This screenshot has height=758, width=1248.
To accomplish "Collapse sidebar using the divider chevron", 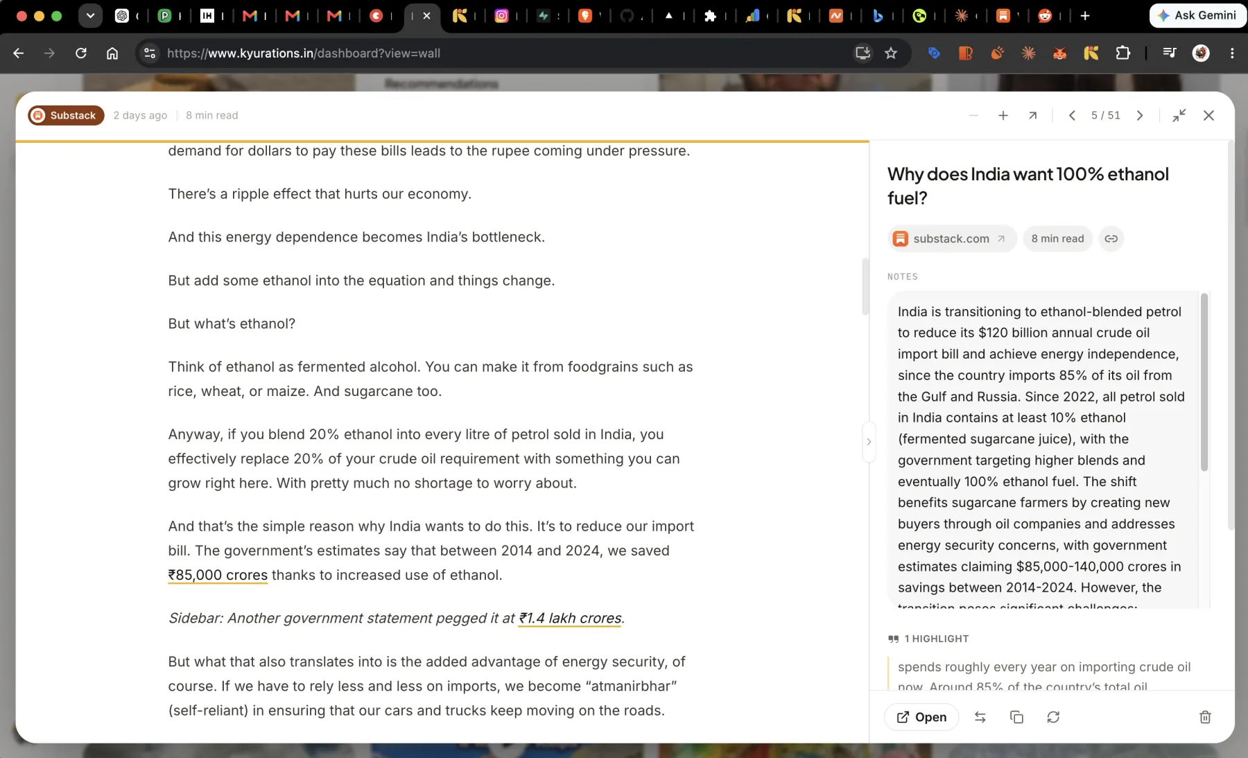I will (868, 441).
